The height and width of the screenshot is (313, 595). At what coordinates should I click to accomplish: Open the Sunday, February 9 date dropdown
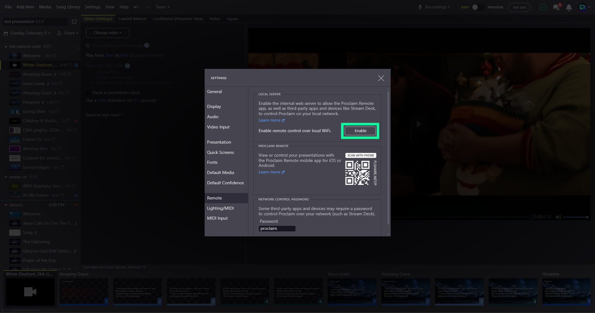pyautogui.click(x=27, y=33)
